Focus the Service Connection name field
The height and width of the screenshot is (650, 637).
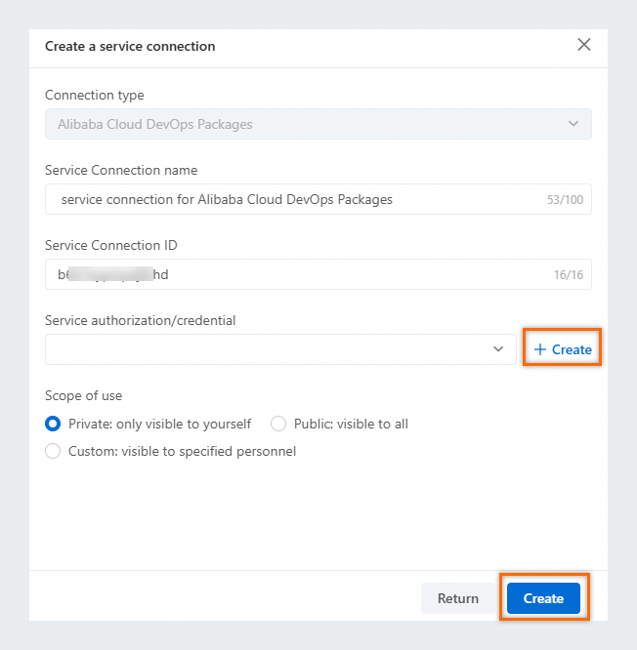(293, 199)
